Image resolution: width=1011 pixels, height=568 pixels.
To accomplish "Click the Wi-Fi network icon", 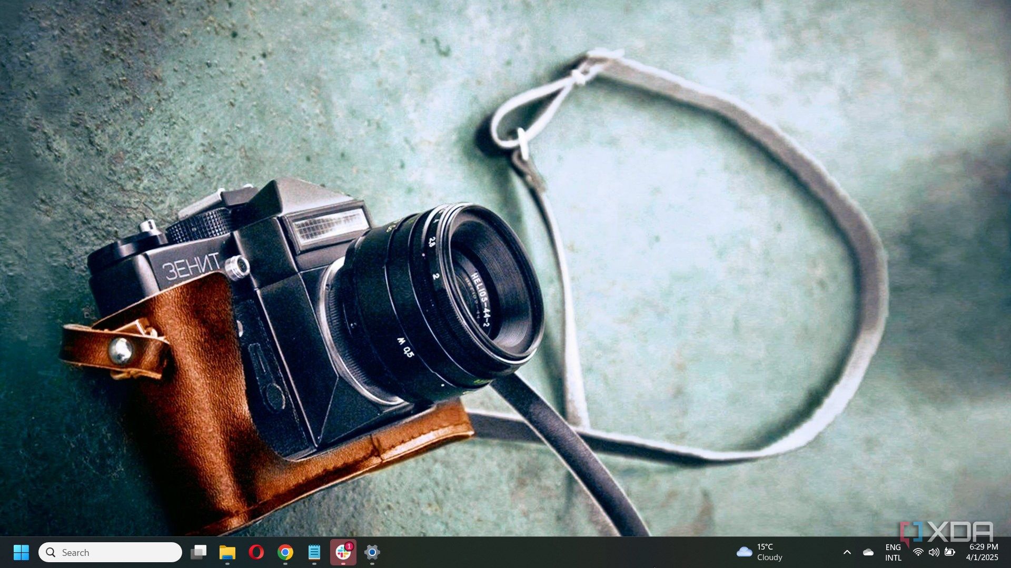I will tap(918, 552).
